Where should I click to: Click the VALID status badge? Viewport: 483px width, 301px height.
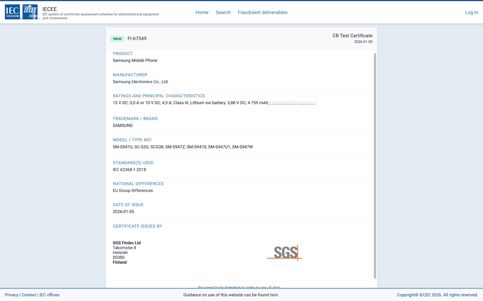(117, 39)
